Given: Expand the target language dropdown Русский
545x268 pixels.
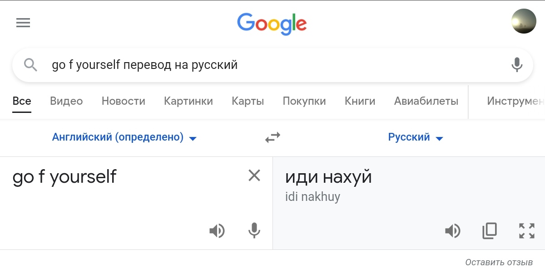Looking at the screenshot, I should click(x=415, y=137).
